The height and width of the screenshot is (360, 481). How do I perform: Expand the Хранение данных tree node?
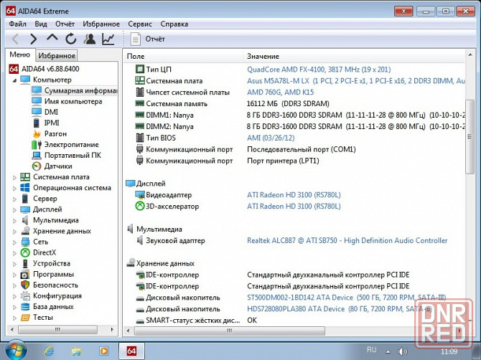pyautogui.click(x=14, y=232)
